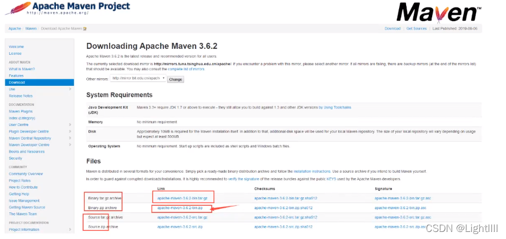
Task: Open the KEYS link
Action: pos(331,179)
